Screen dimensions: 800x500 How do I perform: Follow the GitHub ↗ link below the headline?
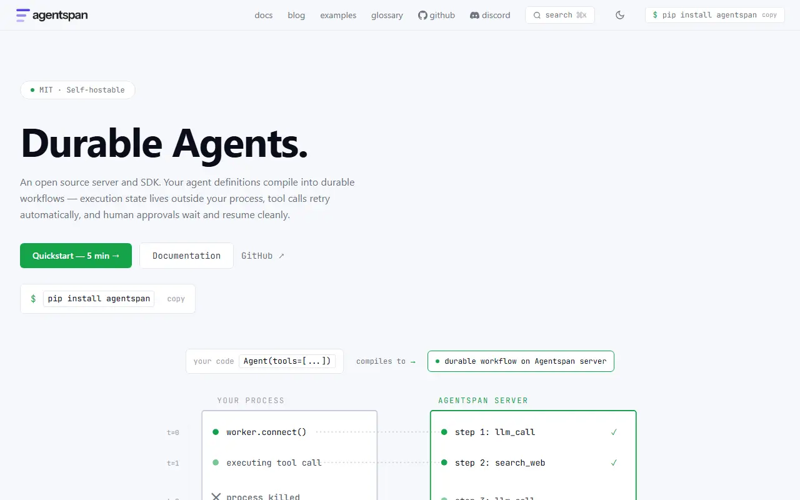262,256
